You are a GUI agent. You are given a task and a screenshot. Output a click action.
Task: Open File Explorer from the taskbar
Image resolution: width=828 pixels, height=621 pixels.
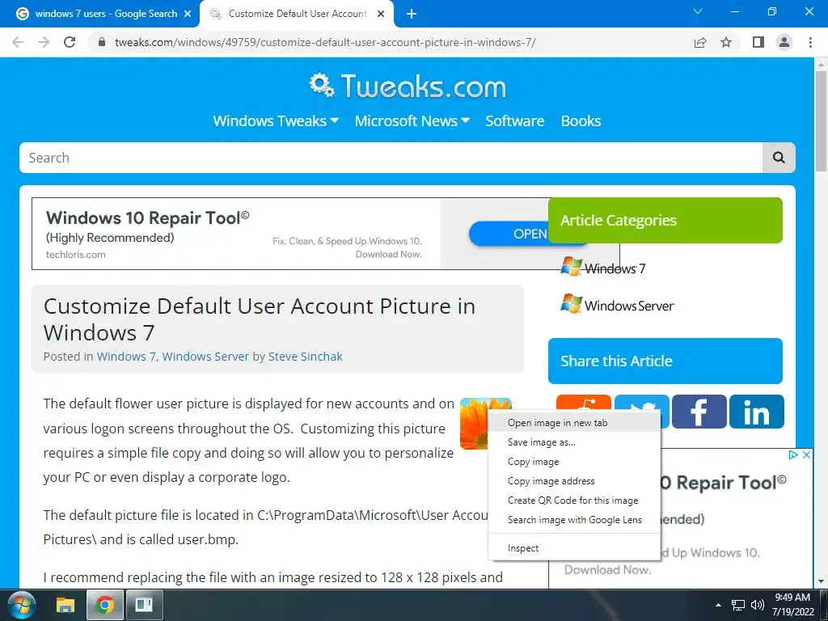pos(65,605)
